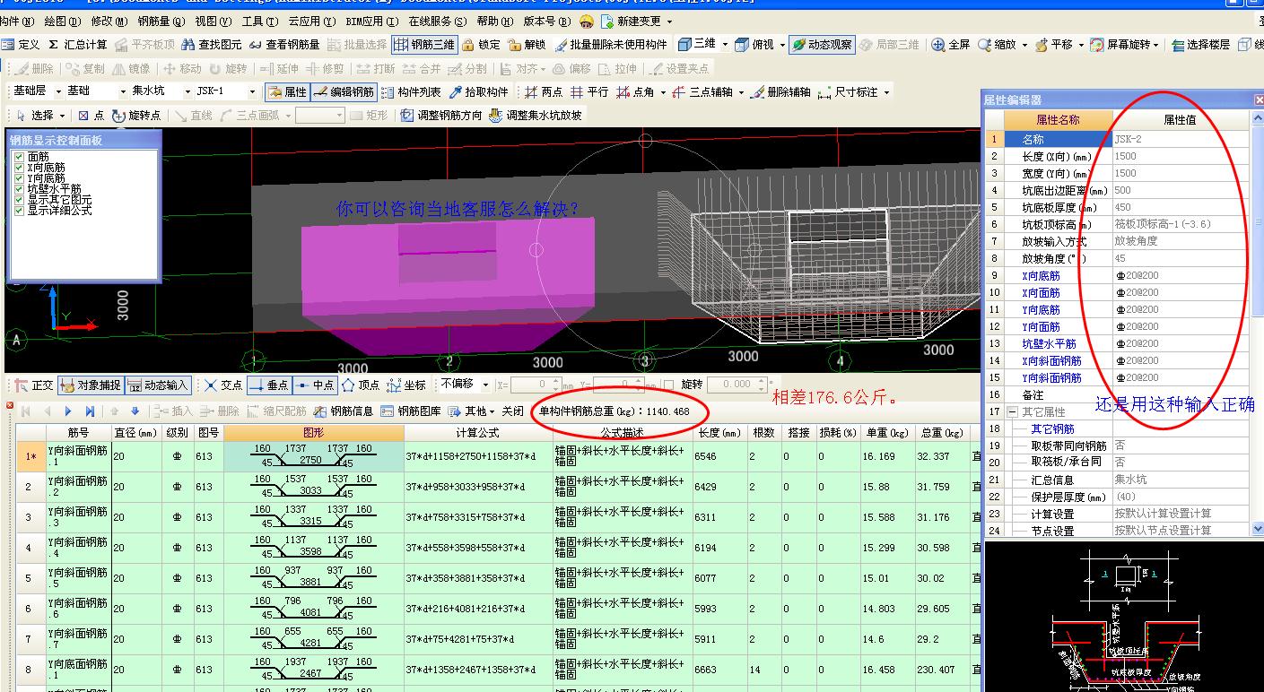The height and width of the screenshot is (692, 1264).
Task: Select the 点 point drawing tool
Action: pyautogui.click(x=91, y=116)
